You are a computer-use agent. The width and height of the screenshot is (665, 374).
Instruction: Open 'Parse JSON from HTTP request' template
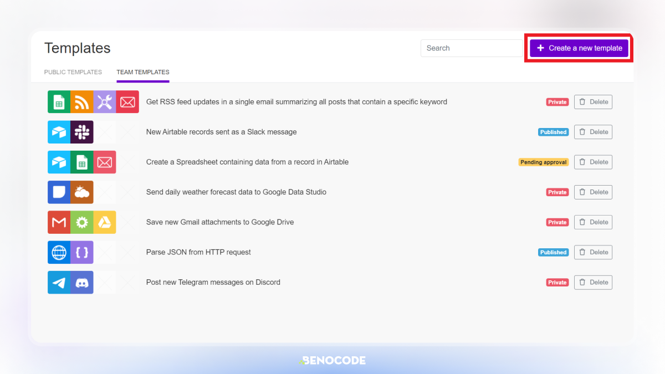tap(198, 252)
